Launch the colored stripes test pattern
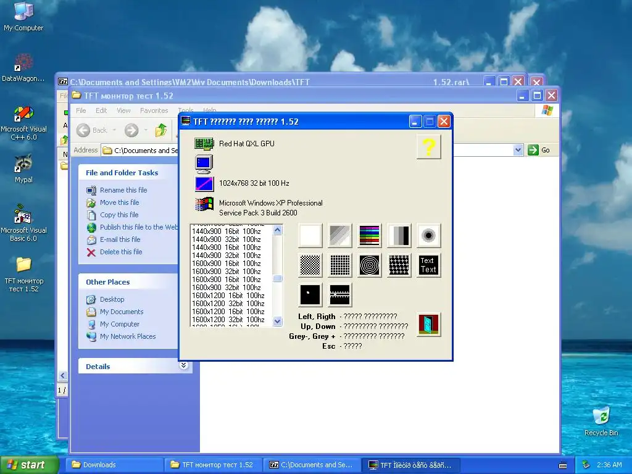 [369, 235]
